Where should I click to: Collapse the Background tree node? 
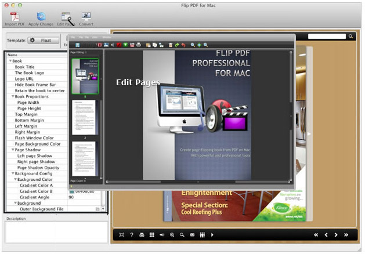(x=15, y=203)
